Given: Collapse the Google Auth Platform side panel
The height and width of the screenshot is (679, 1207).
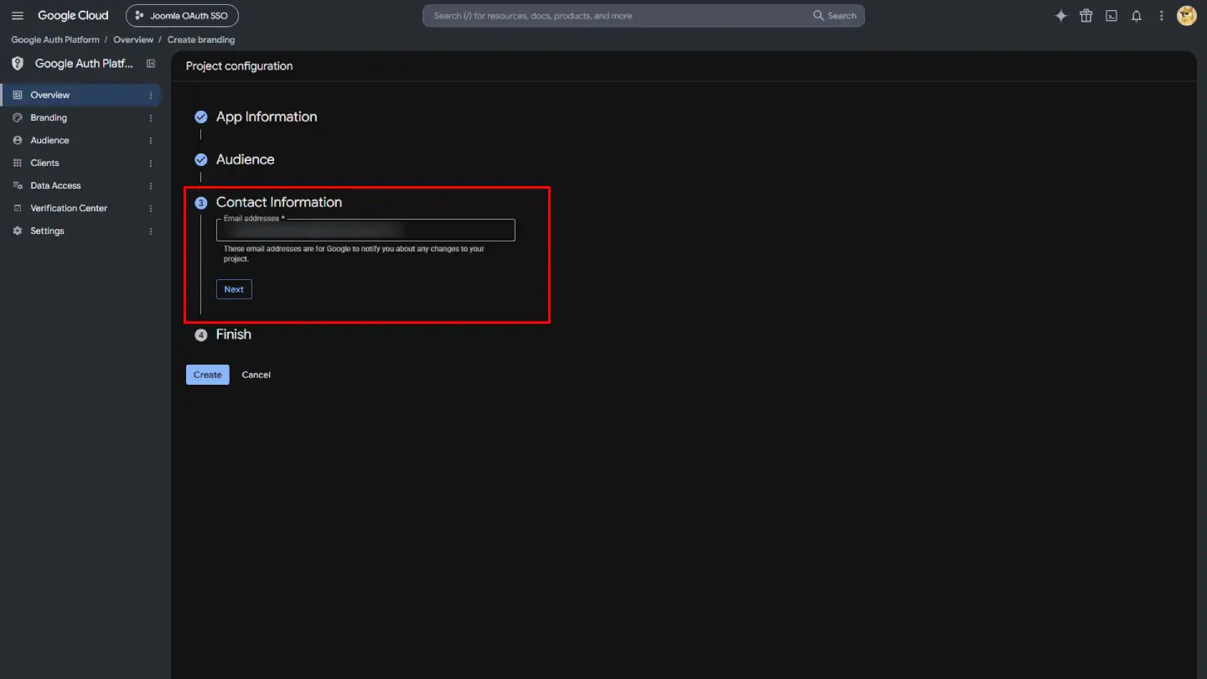Looking at the screenshot, I should [x=151, y=64].
